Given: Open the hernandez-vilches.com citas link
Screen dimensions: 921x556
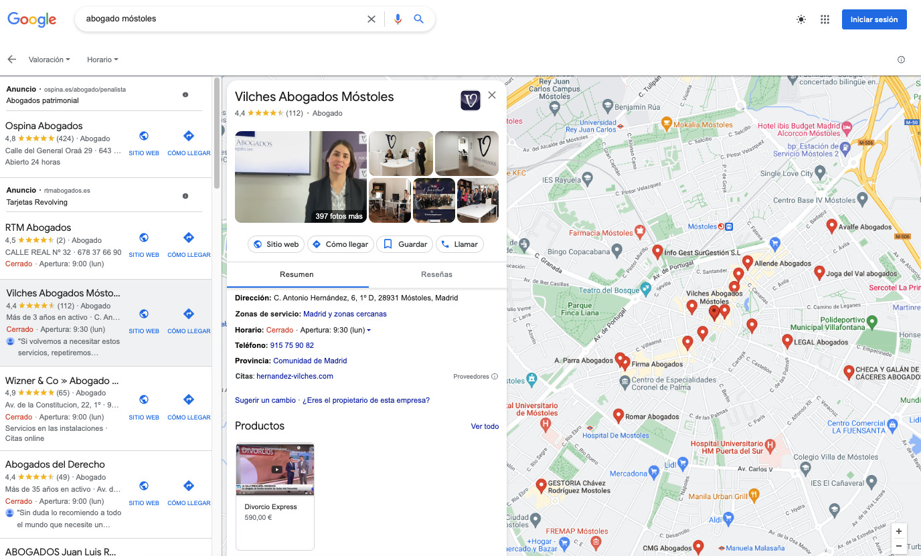Looking at the screenshot, I should tap(295, 376).
